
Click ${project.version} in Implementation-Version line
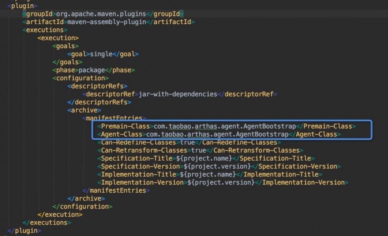(221, 182)
